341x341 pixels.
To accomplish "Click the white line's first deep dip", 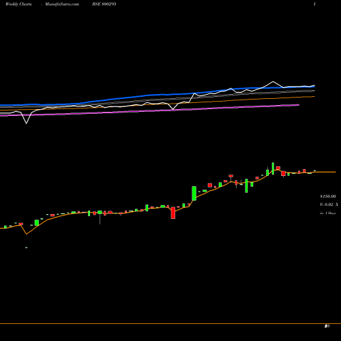I will pyautogui.click(x=27, y=123).
